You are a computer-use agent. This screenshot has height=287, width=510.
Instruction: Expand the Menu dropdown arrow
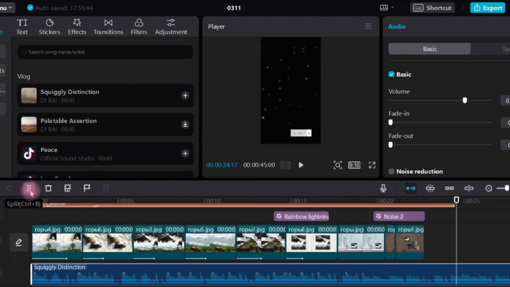click(x=10, y=8)
